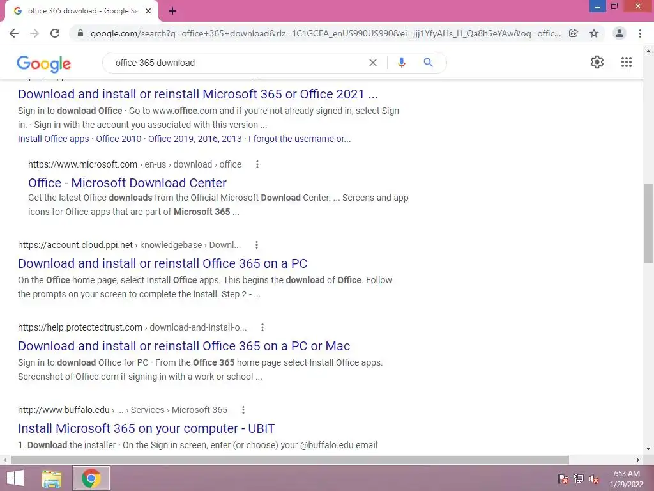Open the Office 2010 sublink

coord(118,139)
